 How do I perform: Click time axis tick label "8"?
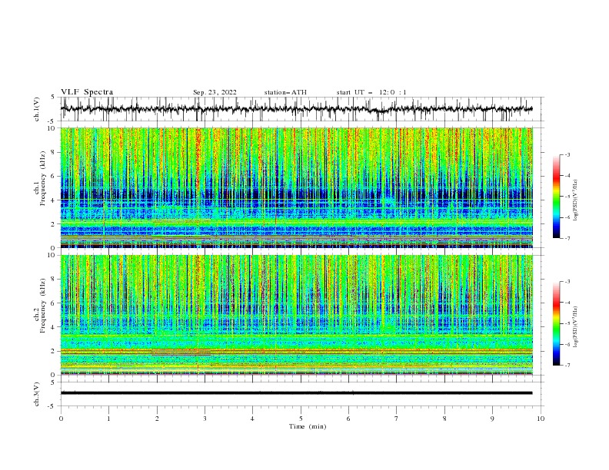(x=444, y=419)
